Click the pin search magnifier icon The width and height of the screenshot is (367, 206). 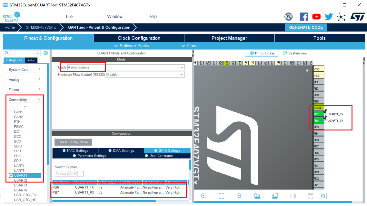[323, 196]
